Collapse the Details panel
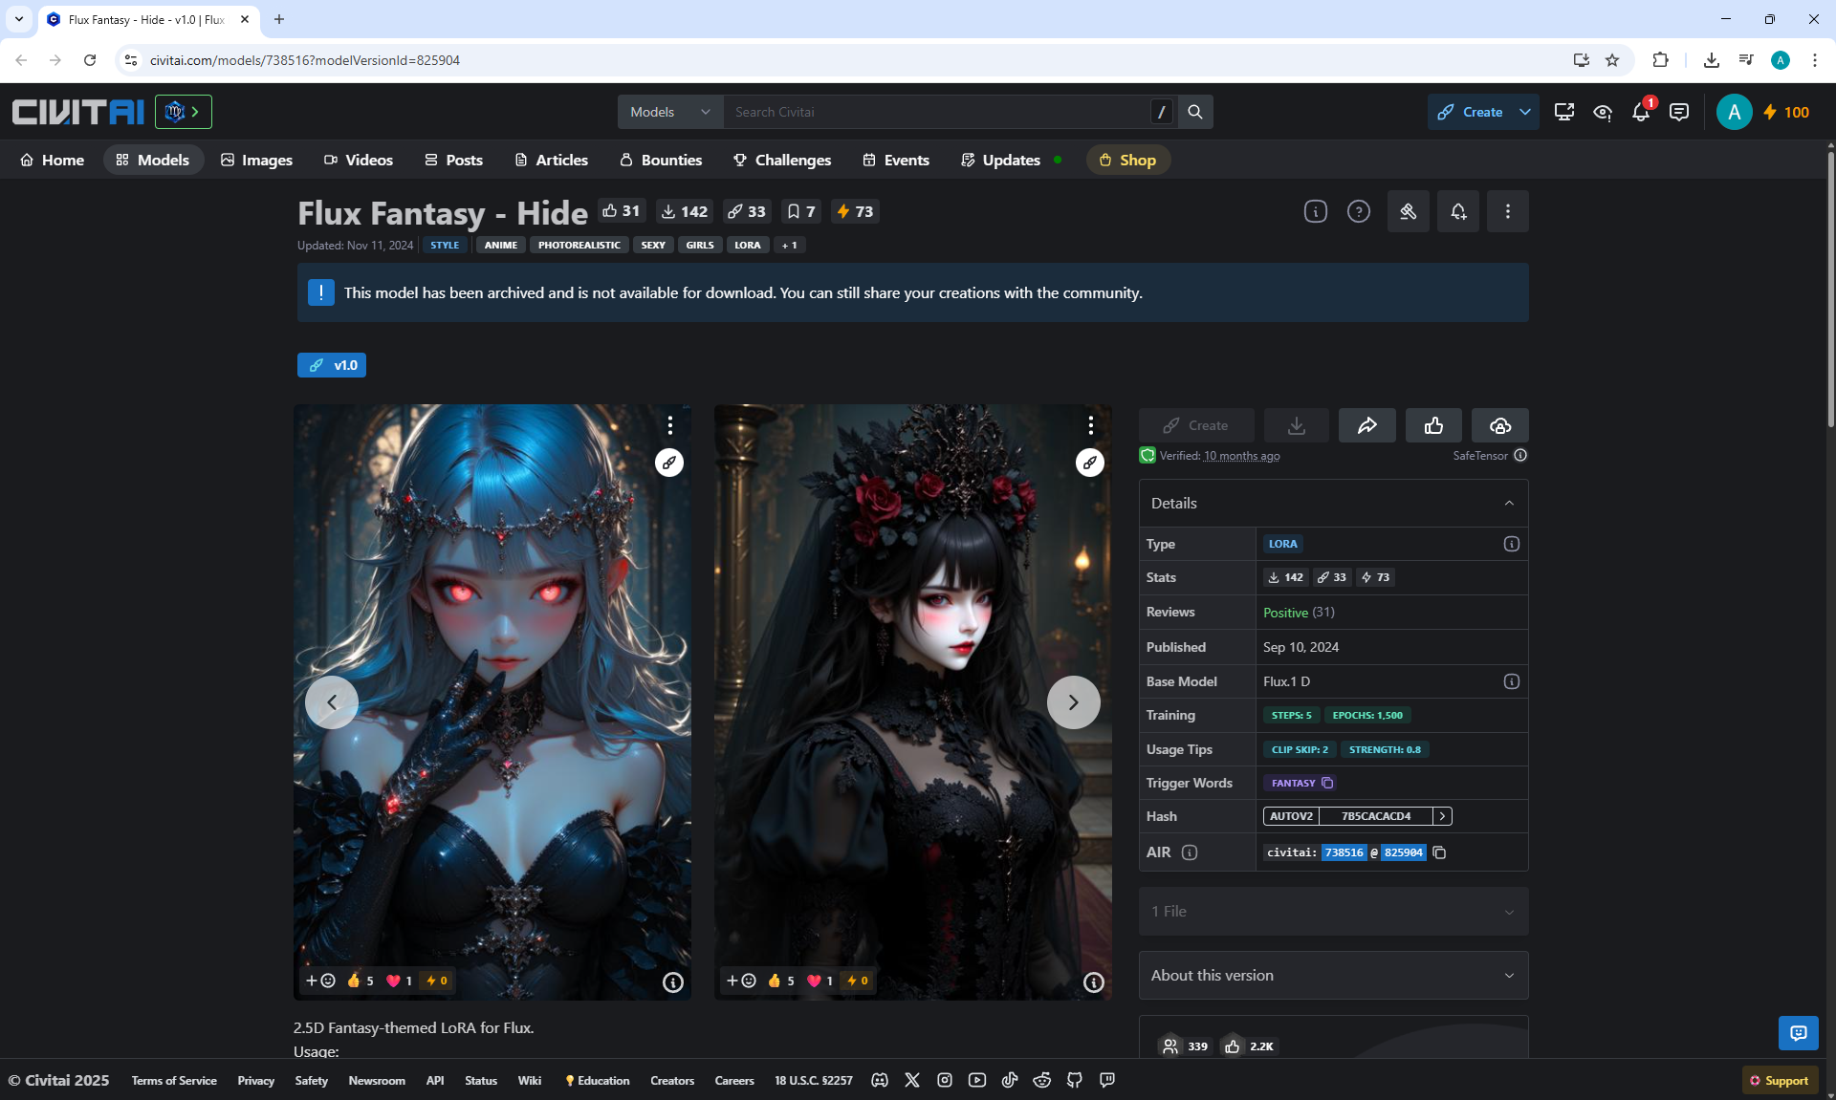This screenshot has height=1100, width=1836. (x=1508, y=504)
